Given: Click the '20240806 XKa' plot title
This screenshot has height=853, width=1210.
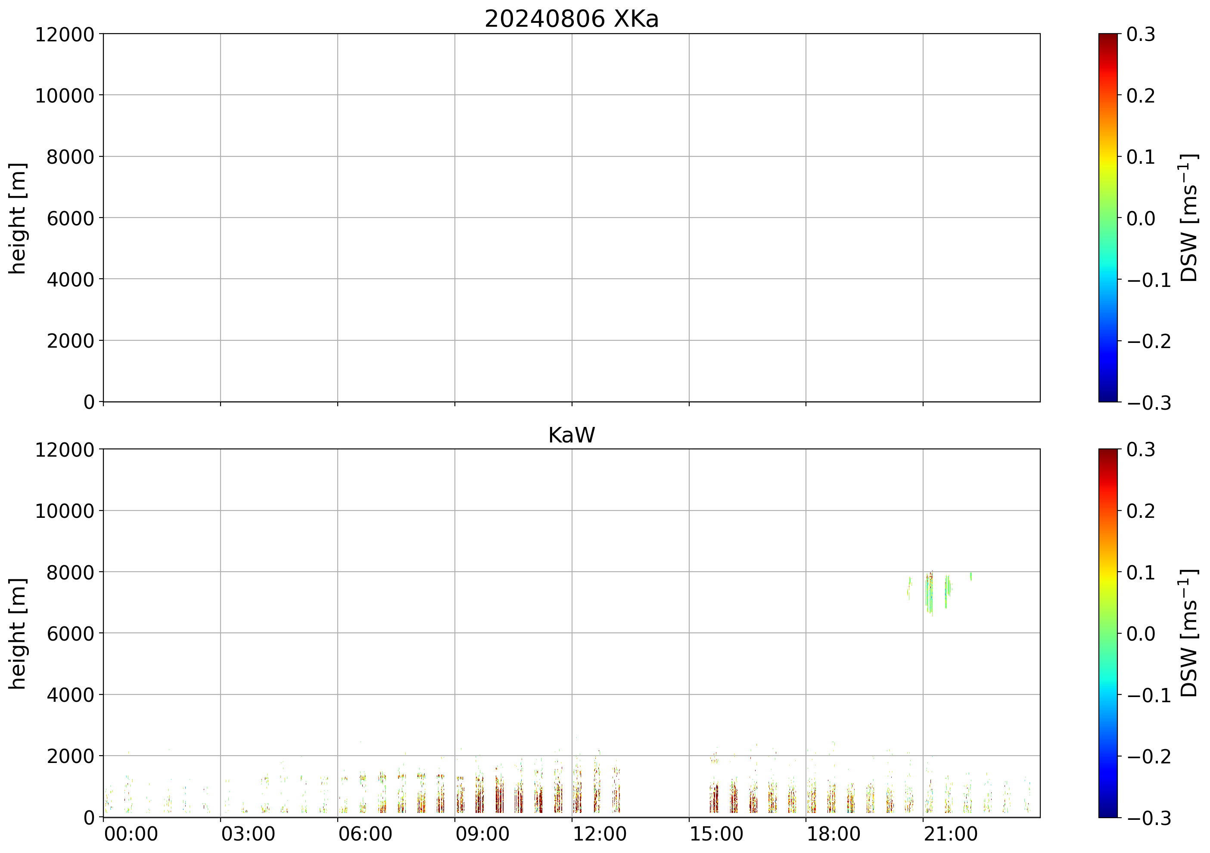Looking at the screenshot, I should click(571, 19).
